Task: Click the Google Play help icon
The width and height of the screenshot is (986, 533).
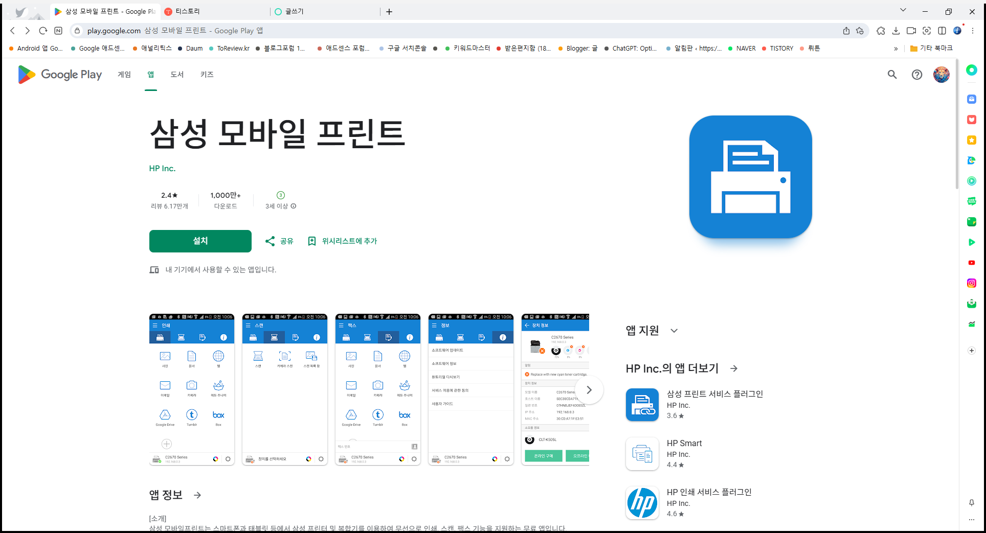Action: pos(916,75)
